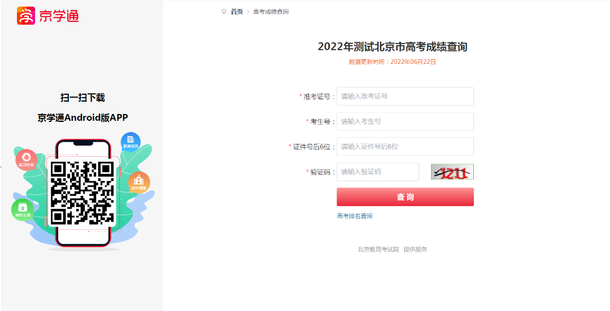
Task: Refresh the captcha verification image
Action: tap(452, 172)
